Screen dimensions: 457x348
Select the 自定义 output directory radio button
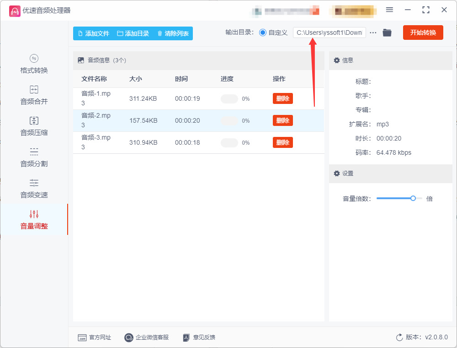coord(263,33)
